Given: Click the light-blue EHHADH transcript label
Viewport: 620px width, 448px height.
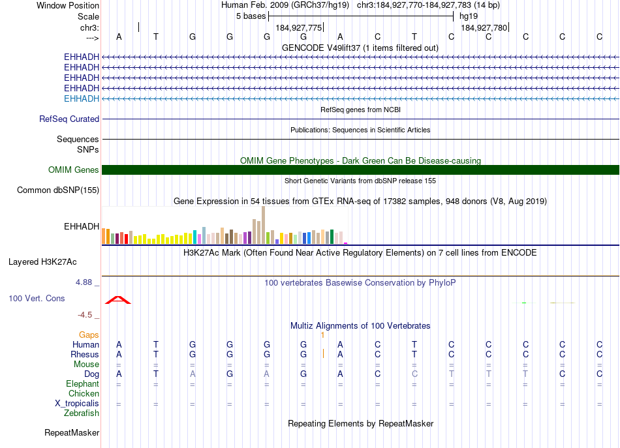Looking at the screenshot, I should pyautogui.click(x=82, y=98).
